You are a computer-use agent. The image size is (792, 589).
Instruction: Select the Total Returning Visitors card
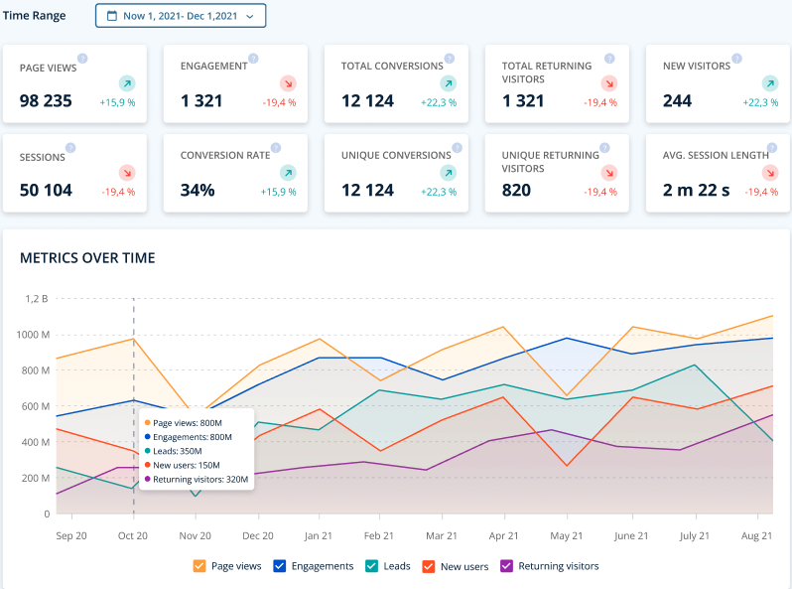point(557,83)
